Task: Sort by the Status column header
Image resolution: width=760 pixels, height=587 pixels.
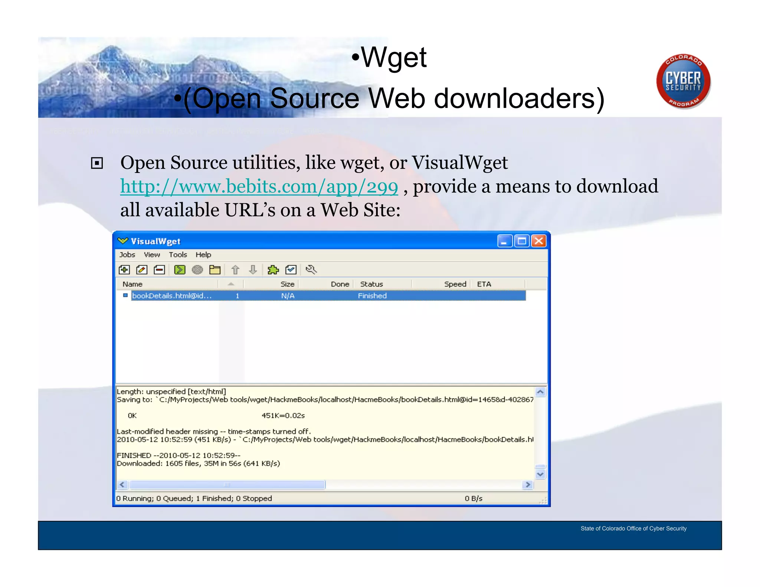Action: point(383,284)
